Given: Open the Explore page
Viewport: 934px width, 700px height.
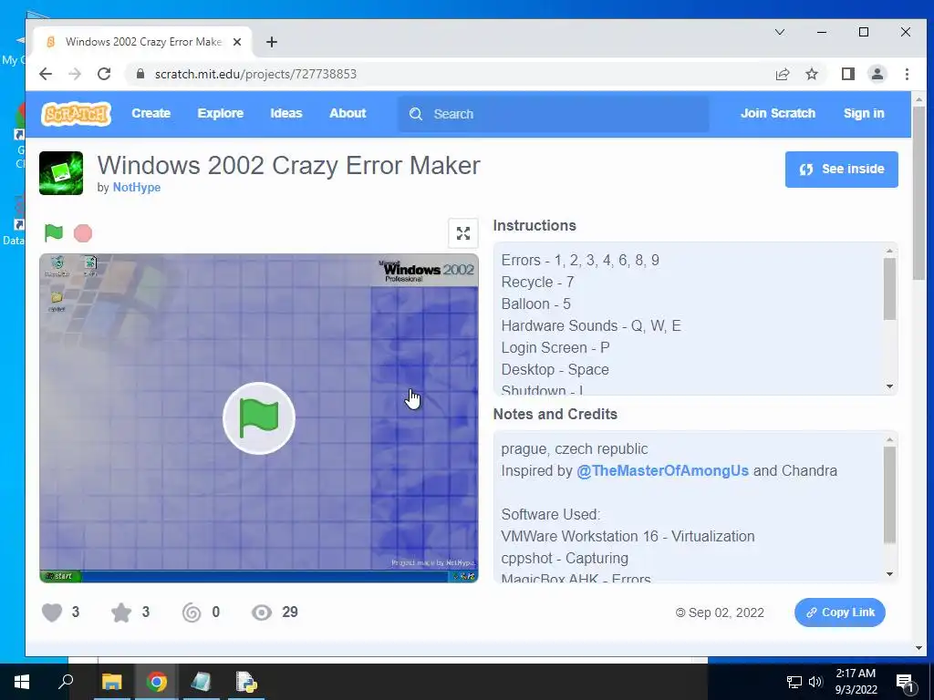Looking at the screenshot, I should tap(221, 113).
